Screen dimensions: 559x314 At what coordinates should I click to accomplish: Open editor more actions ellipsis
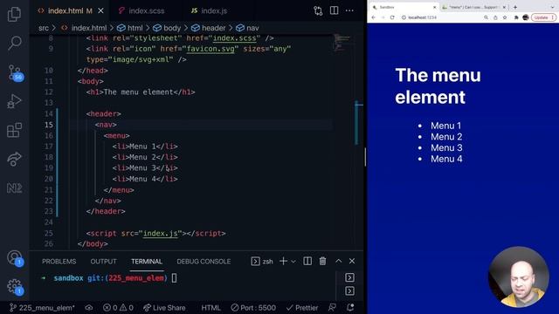(349, 10)
